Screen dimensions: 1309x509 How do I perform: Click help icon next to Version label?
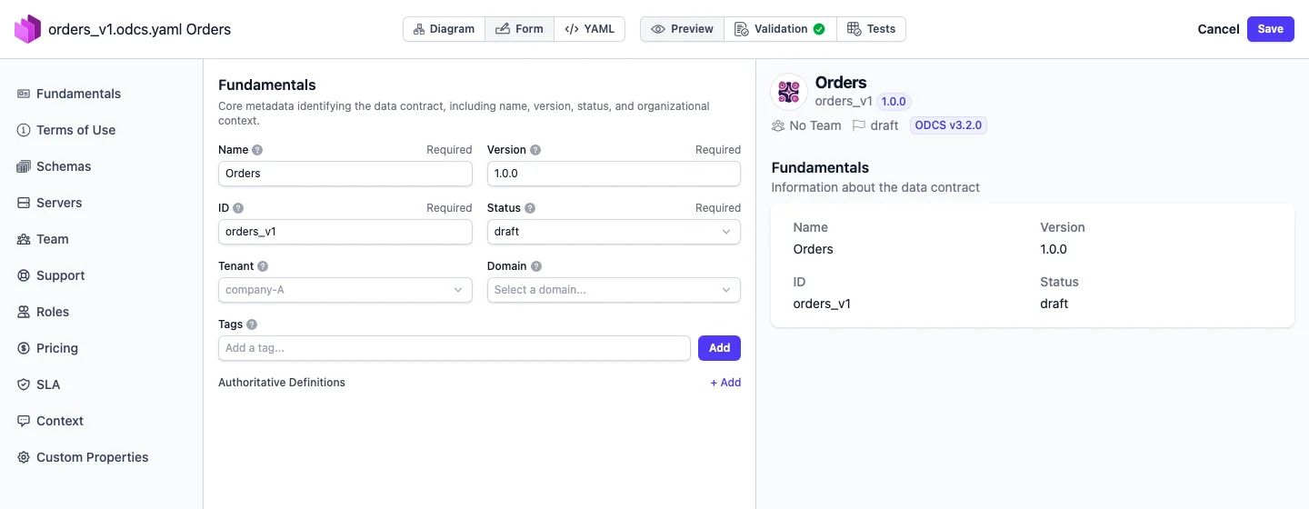pyautogui.click(x=535, y=150)
